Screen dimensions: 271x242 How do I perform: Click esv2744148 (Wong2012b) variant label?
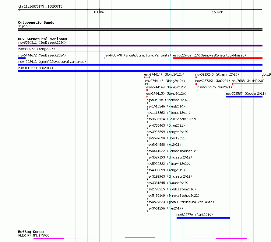165,81
